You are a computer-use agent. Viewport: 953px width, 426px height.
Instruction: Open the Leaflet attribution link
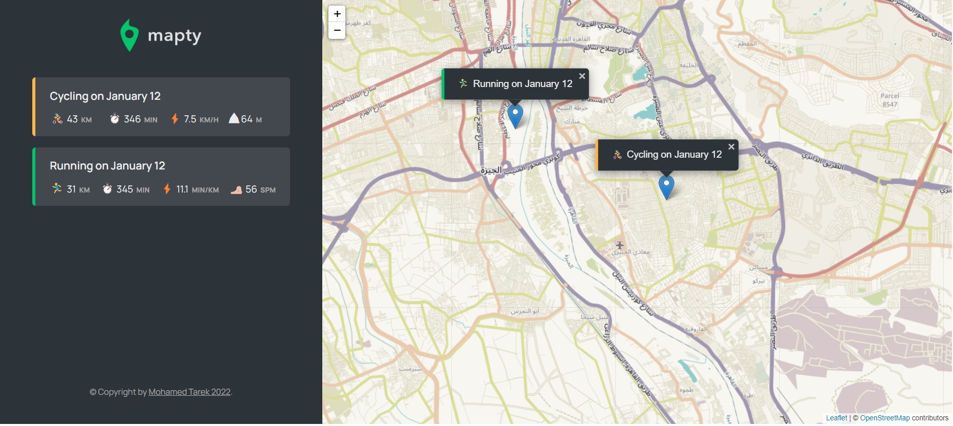(836, 418)
